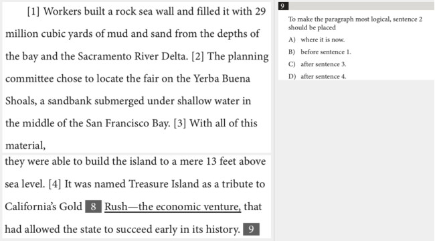Click the sentence marker [4] in passage
This screenshot has width=435, height=241.
coord(55,184)
